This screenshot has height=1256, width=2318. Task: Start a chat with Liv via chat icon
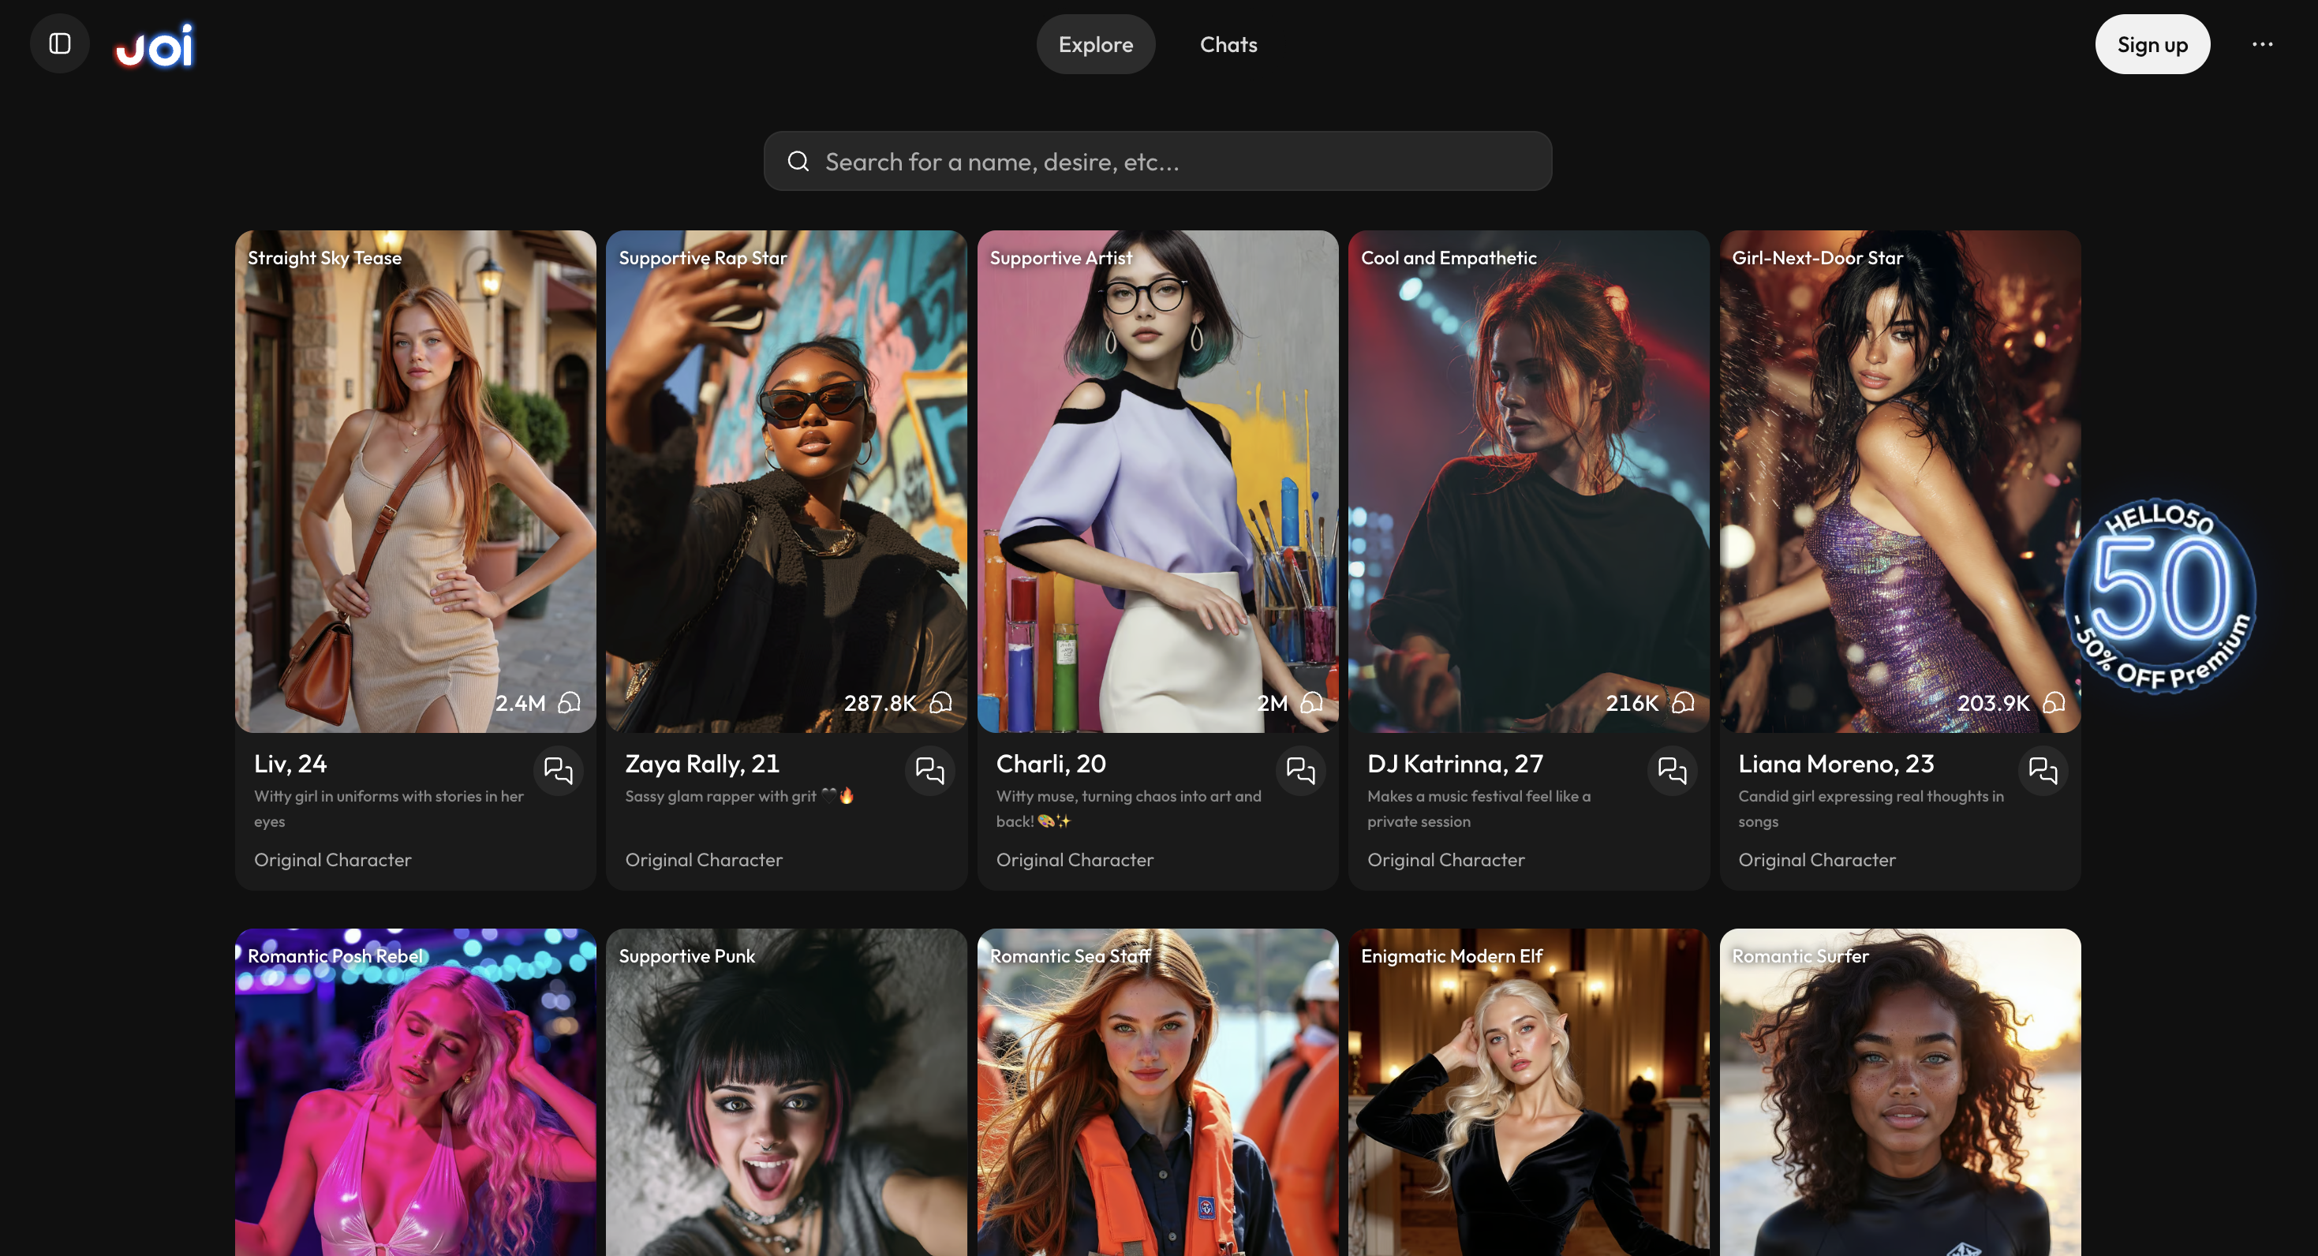tap(558, 770)
